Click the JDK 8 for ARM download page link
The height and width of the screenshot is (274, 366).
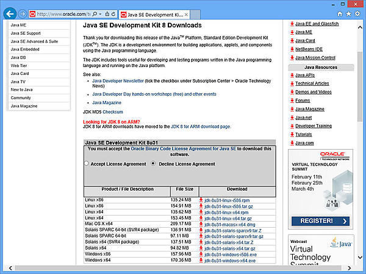point(201,127)
